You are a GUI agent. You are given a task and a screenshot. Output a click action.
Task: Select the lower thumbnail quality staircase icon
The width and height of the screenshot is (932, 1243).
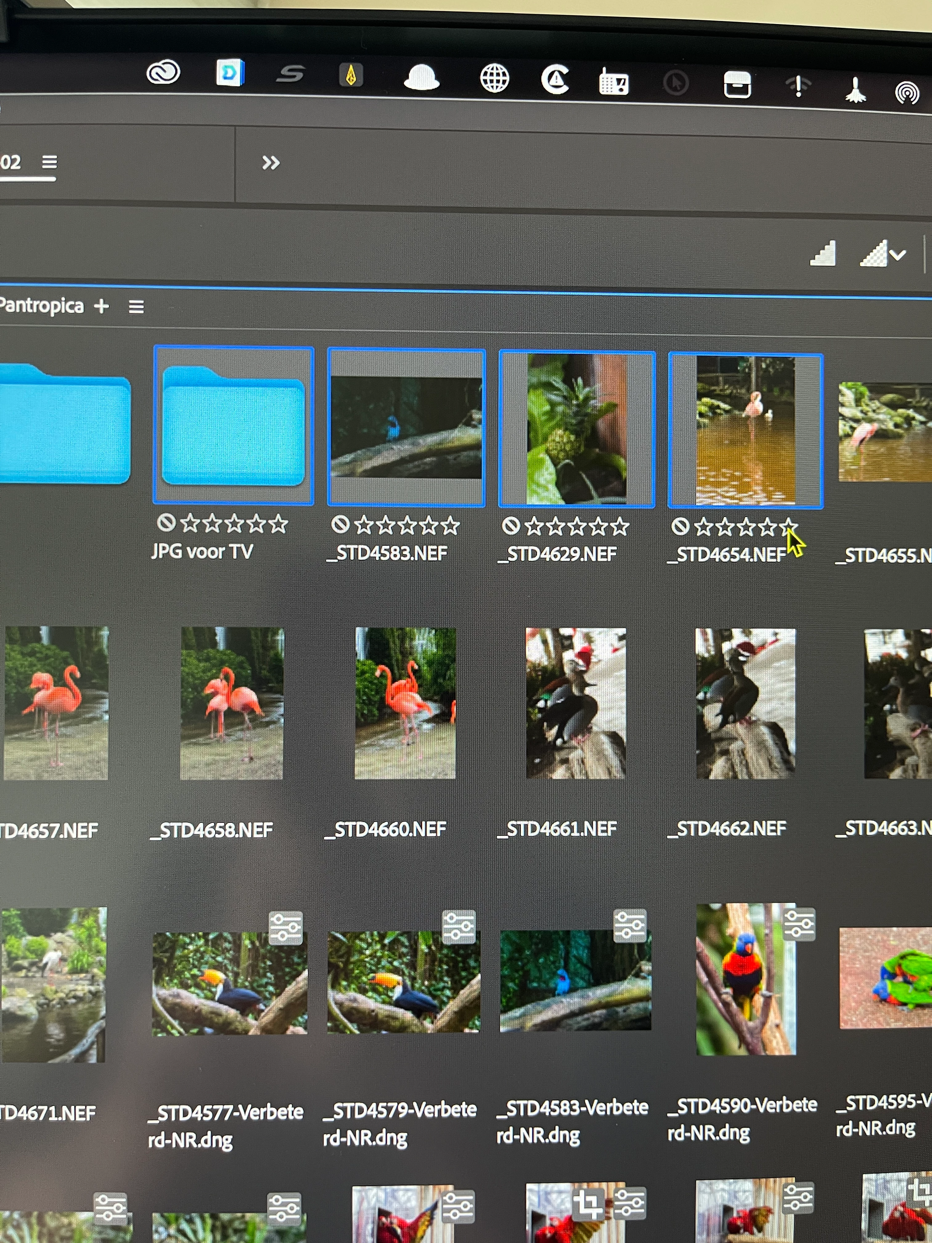point(823,254)
